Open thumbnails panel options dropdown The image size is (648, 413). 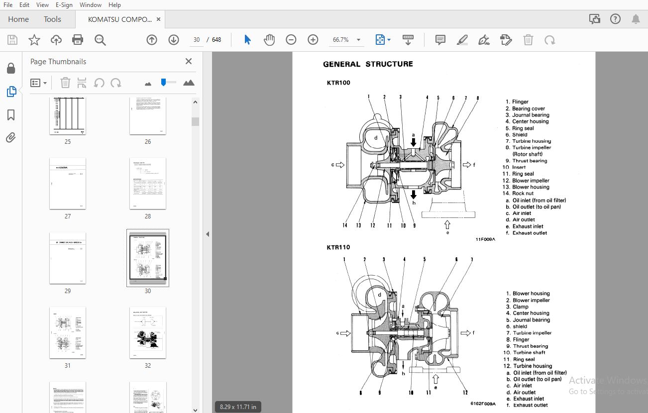point(38,83)
